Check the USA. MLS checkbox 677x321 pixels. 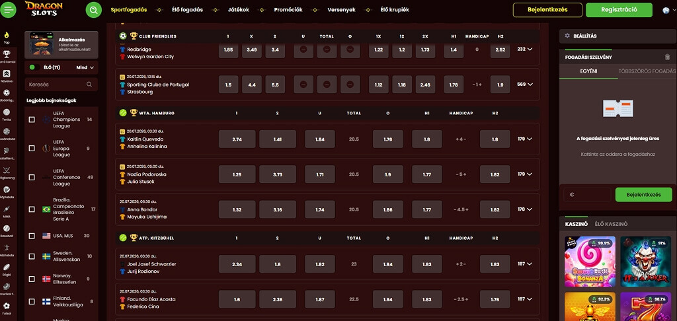(32, 236)
